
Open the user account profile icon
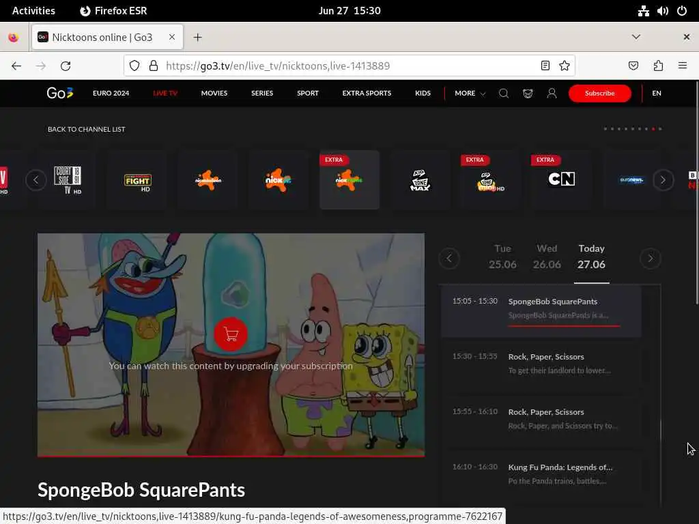coord(552,93)
